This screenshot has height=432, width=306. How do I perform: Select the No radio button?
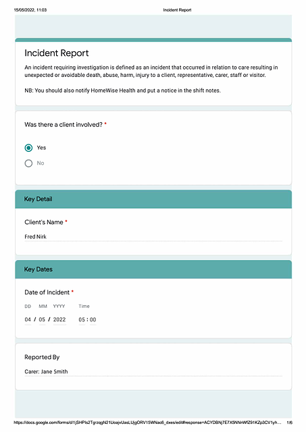pos(28,163)
